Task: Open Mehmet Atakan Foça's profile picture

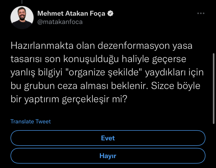Action: pos(22,17)
